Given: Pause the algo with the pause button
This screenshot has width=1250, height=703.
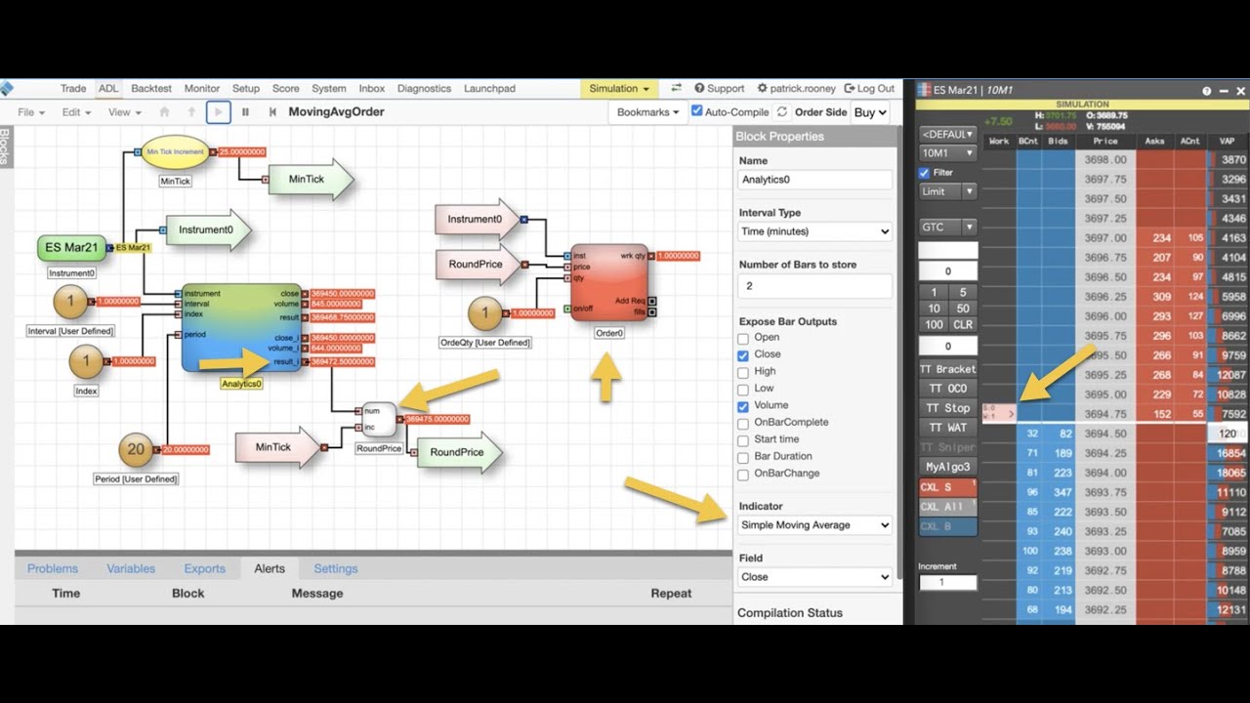Looking at the screenshot, I should point(245,112).
